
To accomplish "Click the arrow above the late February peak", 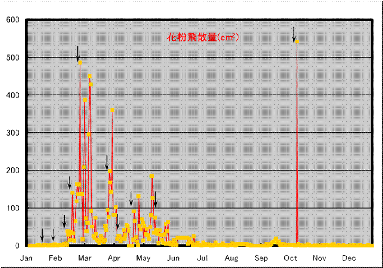I will click(x=77, y=54).
